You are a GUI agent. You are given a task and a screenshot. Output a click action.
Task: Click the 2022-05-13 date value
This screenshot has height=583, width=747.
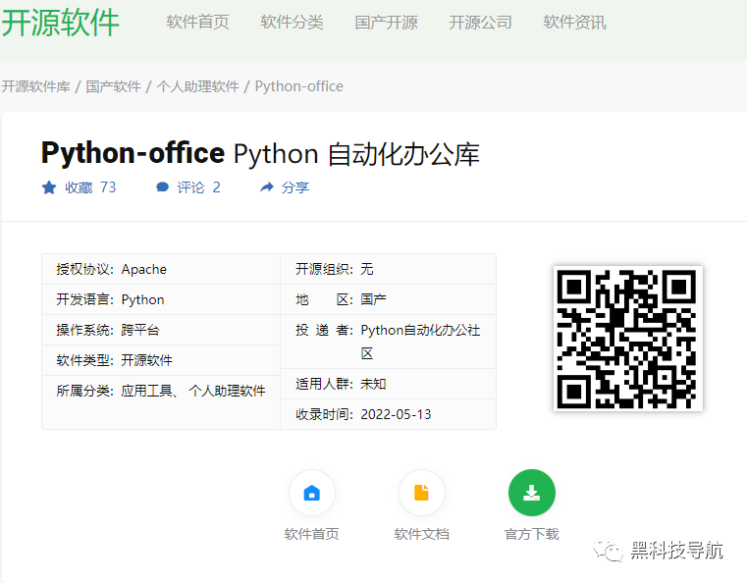396,414
